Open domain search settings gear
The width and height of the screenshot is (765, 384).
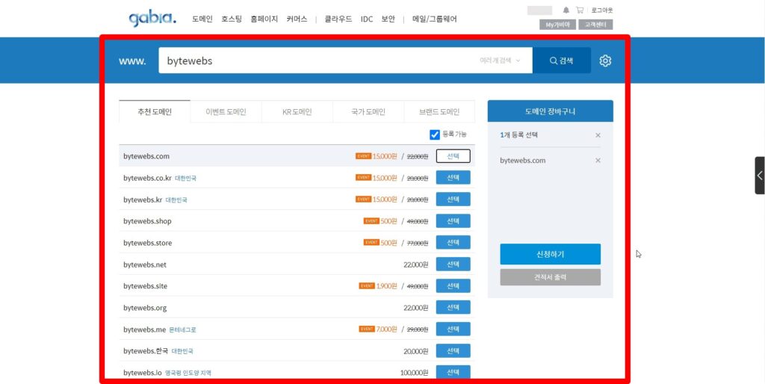click(605, 61)
